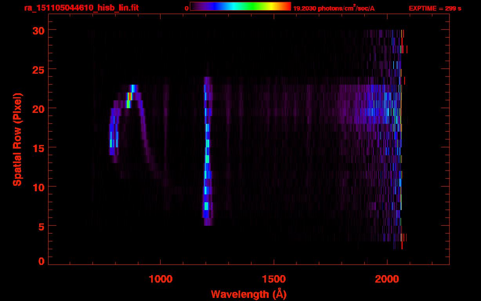The width and height of the screenshot is (481, 301).
Task: Click the y-axis tick label 25
Action: 38,69
